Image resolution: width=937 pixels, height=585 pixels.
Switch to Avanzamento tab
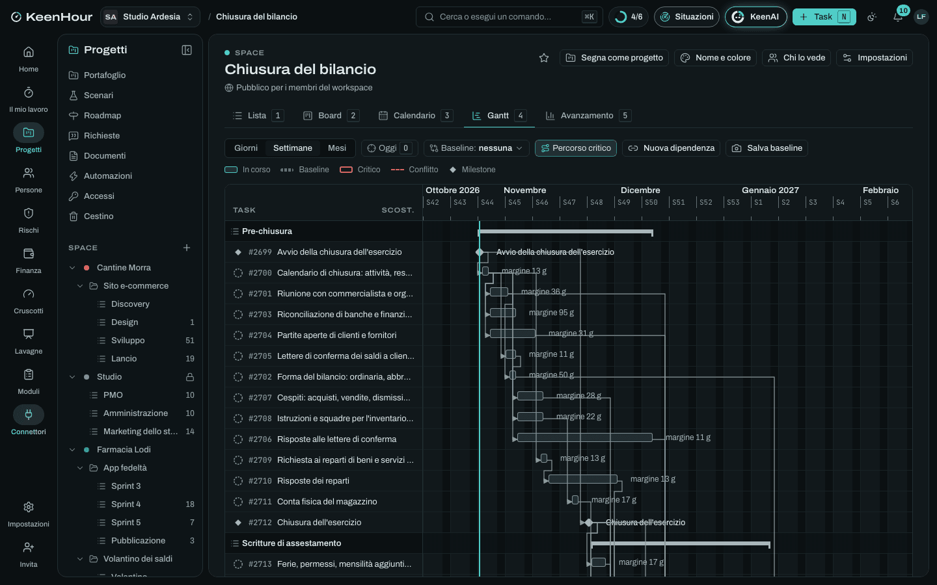588,116
